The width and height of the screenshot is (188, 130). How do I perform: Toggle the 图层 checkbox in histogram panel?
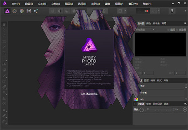tap(168, 30)
